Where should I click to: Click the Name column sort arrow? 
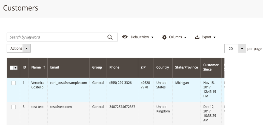click(44, 67)
